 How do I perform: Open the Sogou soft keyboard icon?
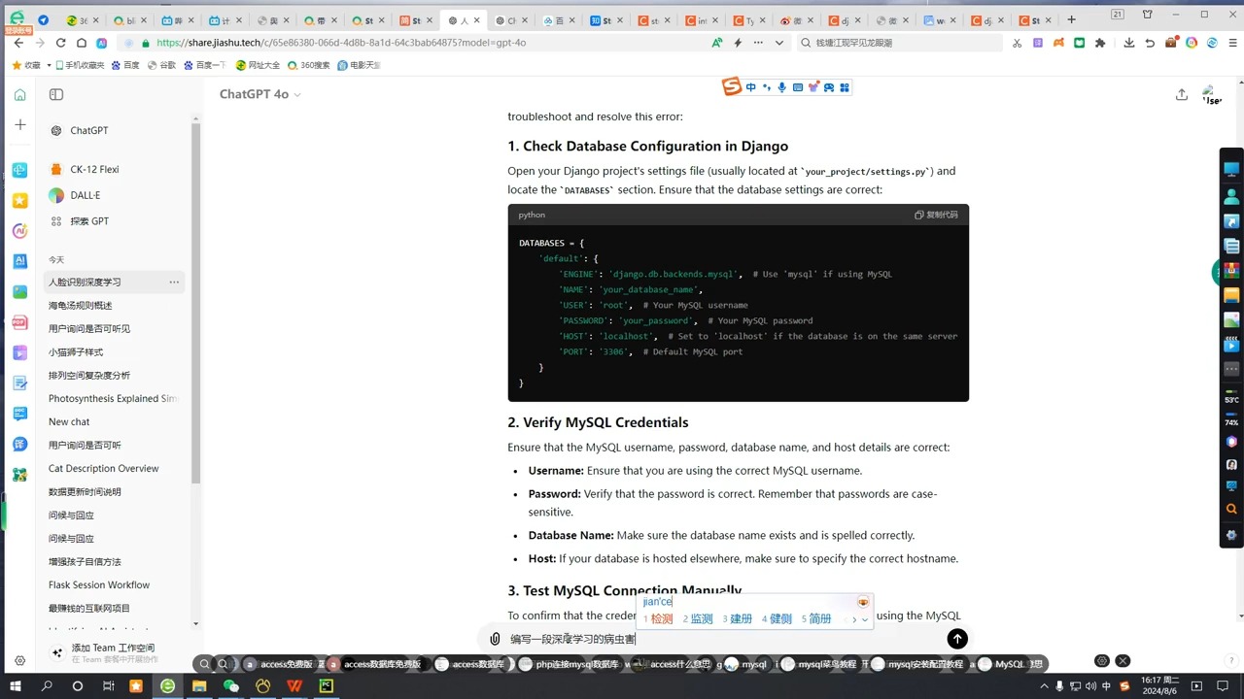[x=797, y=86]
